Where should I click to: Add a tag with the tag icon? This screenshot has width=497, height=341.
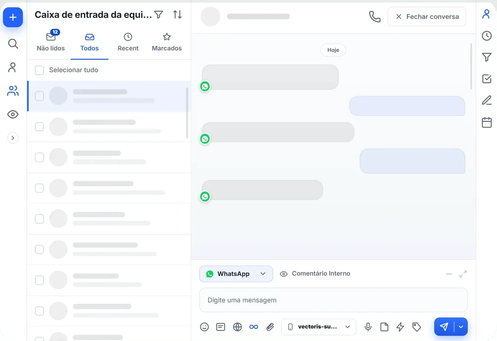[x=417, y=327]
